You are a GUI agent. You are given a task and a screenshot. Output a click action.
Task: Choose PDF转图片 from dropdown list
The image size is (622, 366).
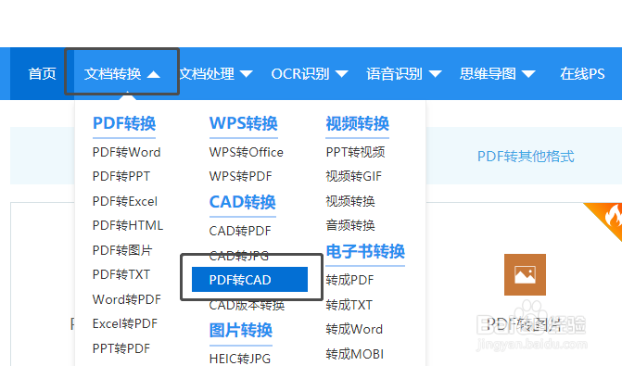[122, 250]
